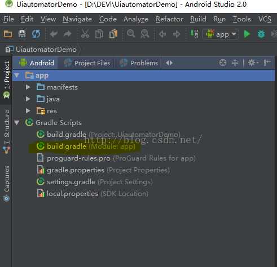This screenshot has width=277, height=267.
Task: Select the manifests folder row
Action: coord(144,87)
